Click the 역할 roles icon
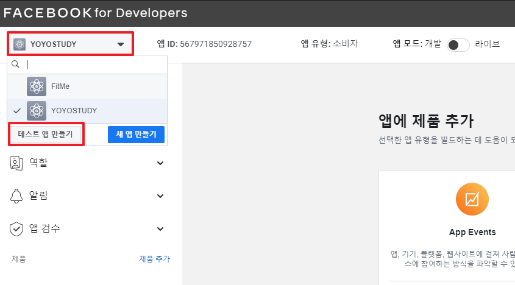Screen dimensions: 515x285 coord(16,163)
